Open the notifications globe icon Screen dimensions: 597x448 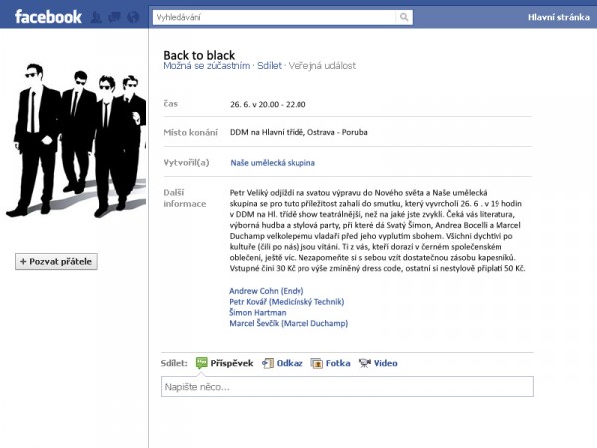point(132,17)
